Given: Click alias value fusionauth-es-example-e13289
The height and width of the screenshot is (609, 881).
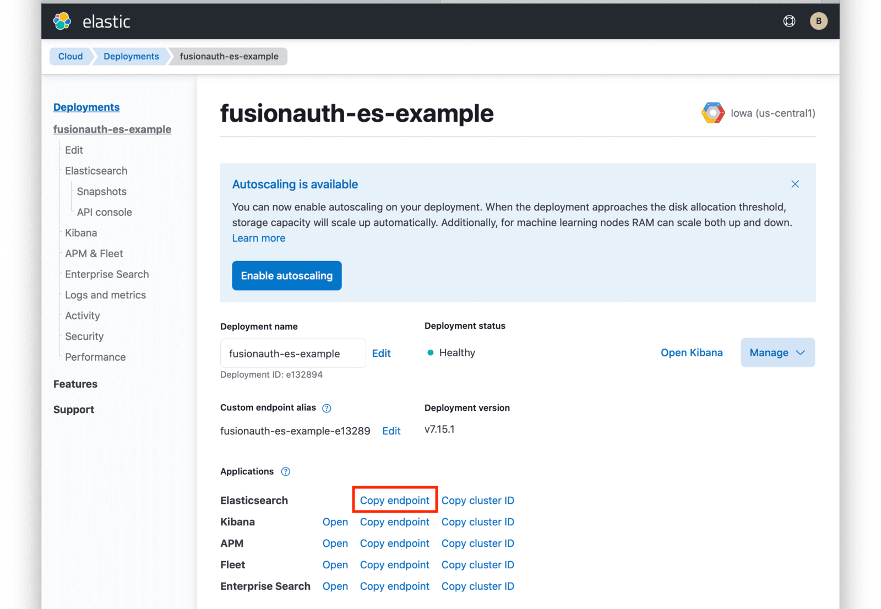Looking at the screenshot, I should (295, 431).
